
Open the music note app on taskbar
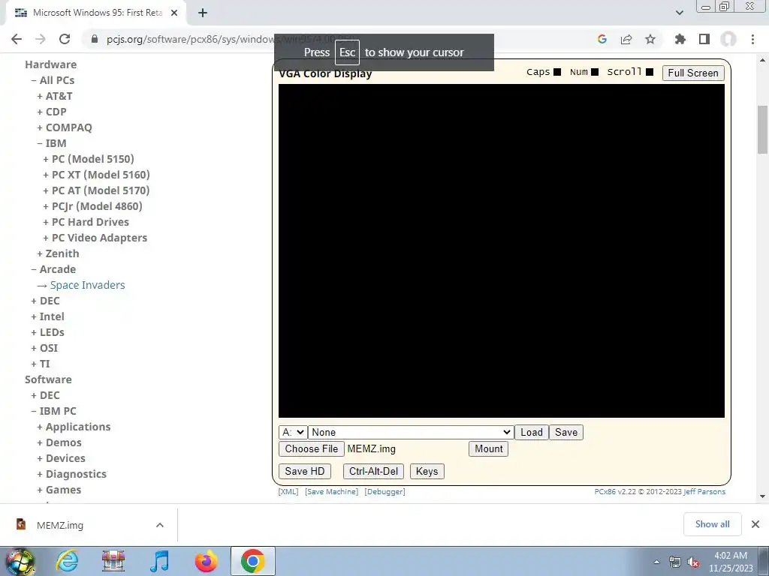pyautogui.click(x=160, y=561)
